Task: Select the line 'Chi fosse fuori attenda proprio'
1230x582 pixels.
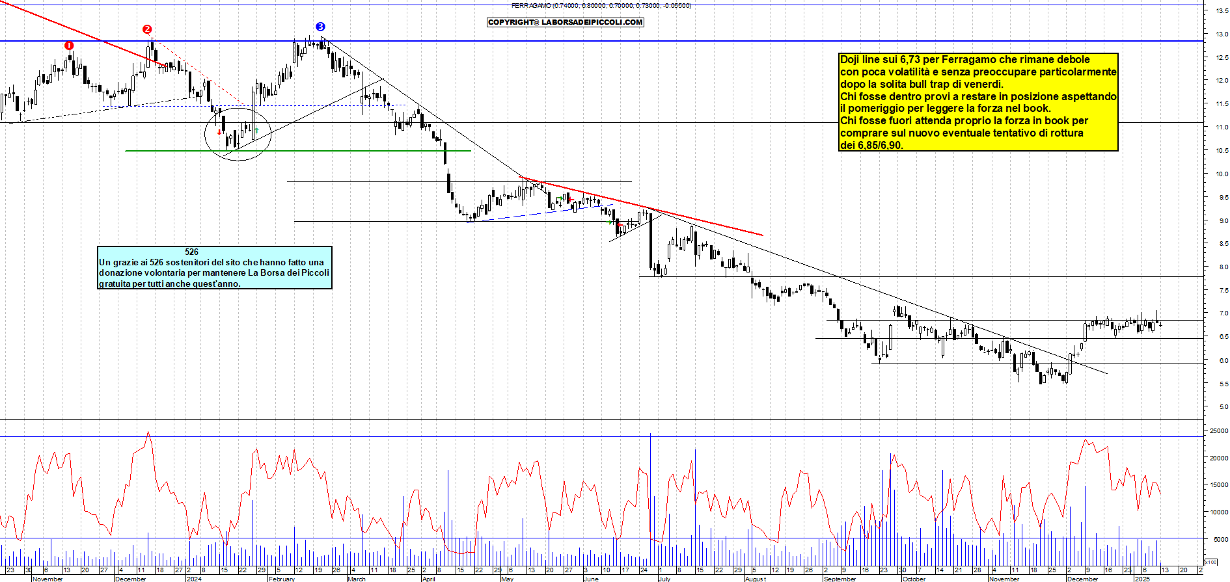Action: (x=964, y=120)
